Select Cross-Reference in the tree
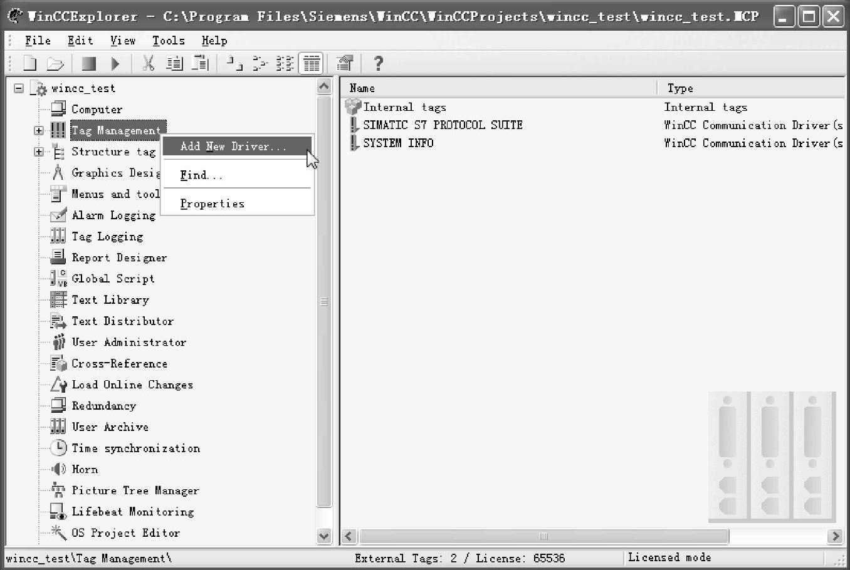Screen dimensions: 850x570 pos(119,364)
